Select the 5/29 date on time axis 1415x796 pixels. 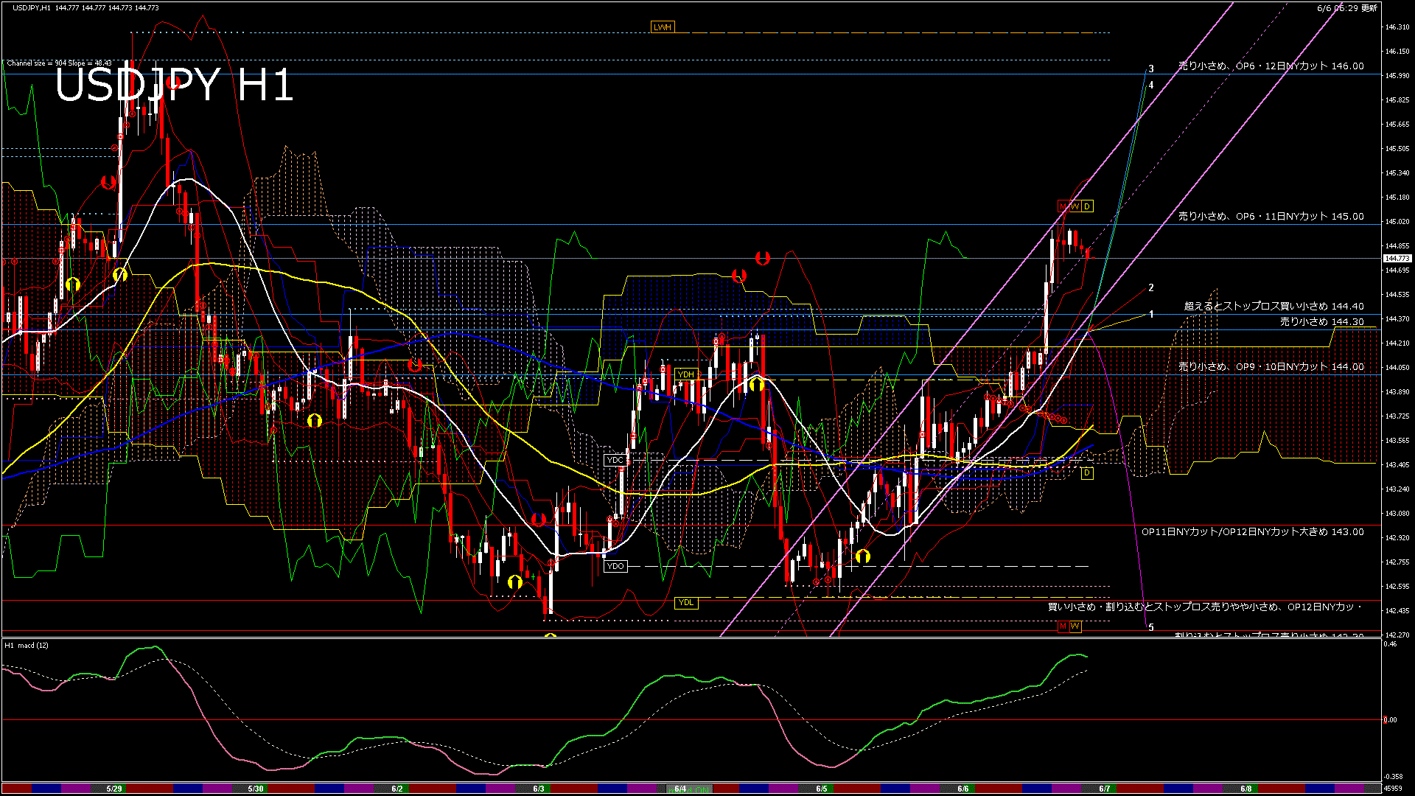tap(114, 789)
